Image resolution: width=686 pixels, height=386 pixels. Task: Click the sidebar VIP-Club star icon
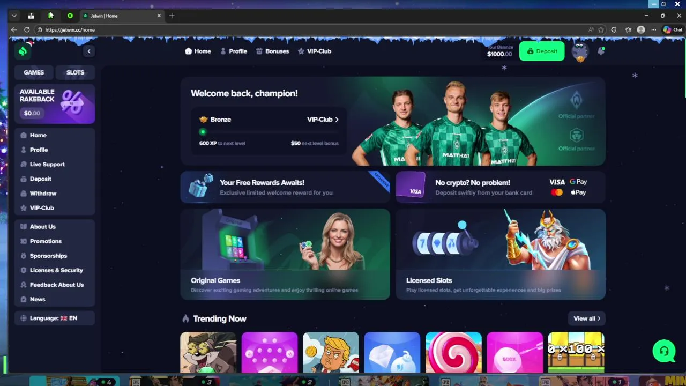point(24,207)
